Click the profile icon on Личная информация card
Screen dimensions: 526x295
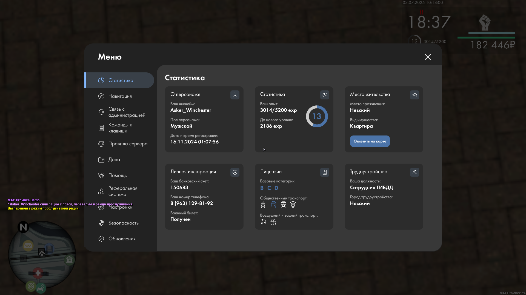pyautogui.click(x=235, y=172)
